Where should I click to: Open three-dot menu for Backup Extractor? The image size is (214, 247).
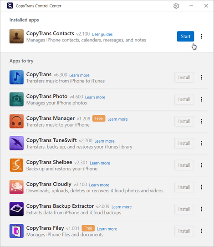[201, 209]
